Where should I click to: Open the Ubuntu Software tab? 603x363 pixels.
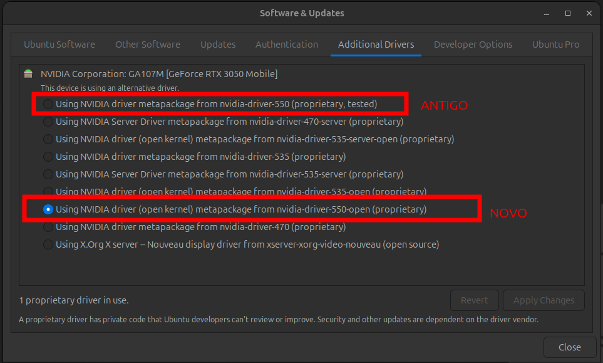[59, 45]
